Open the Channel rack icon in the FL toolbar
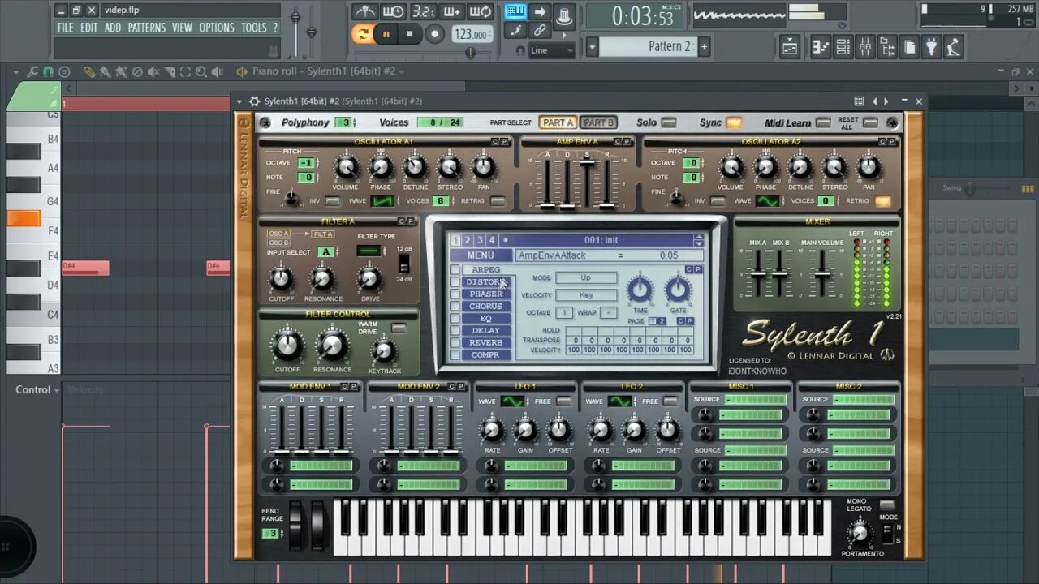 843,47
